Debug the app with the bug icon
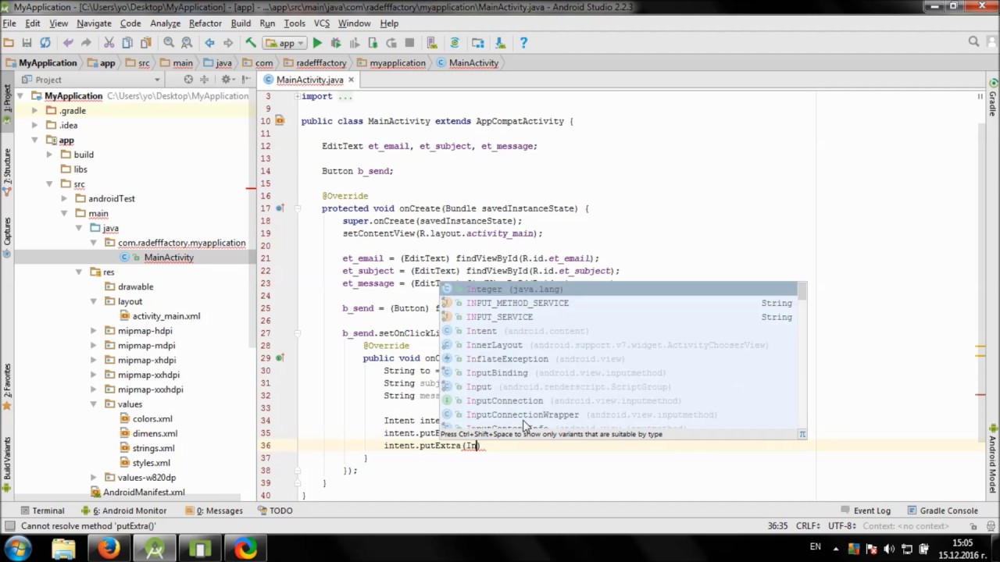This screenshot has width=1000, height=562. click(336, 43)
